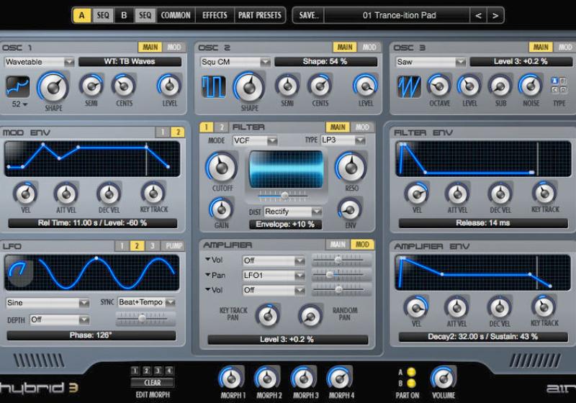This screenshot has height=403, width=576.
Task: Click the filter RESO knob
Action: tap(350, 167)
